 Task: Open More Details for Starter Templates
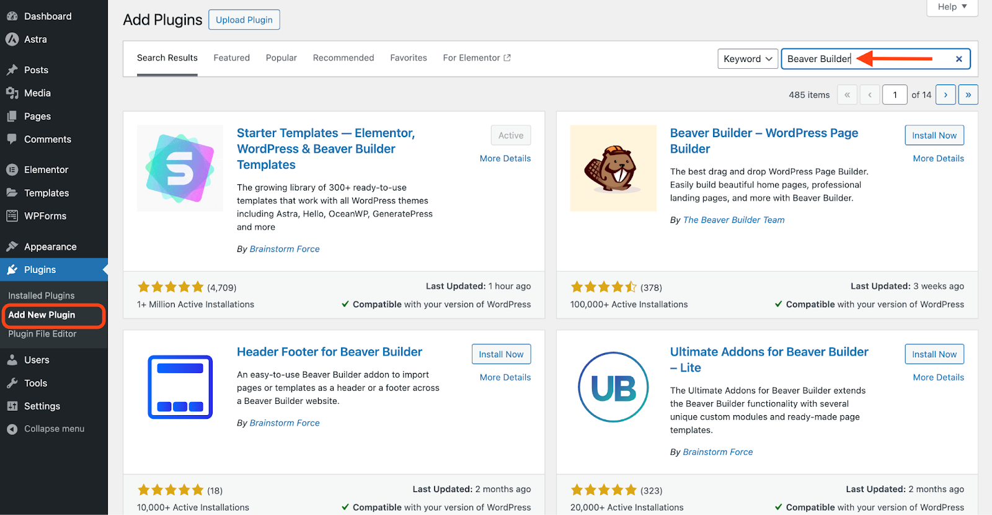505,158
